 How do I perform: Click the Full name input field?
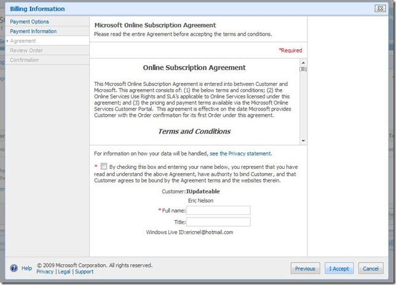(218, 210)
